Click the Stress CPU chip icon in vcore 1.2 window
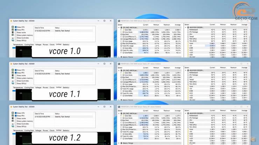259x145 pixels. pyautogui.click(x=13, y=113)
